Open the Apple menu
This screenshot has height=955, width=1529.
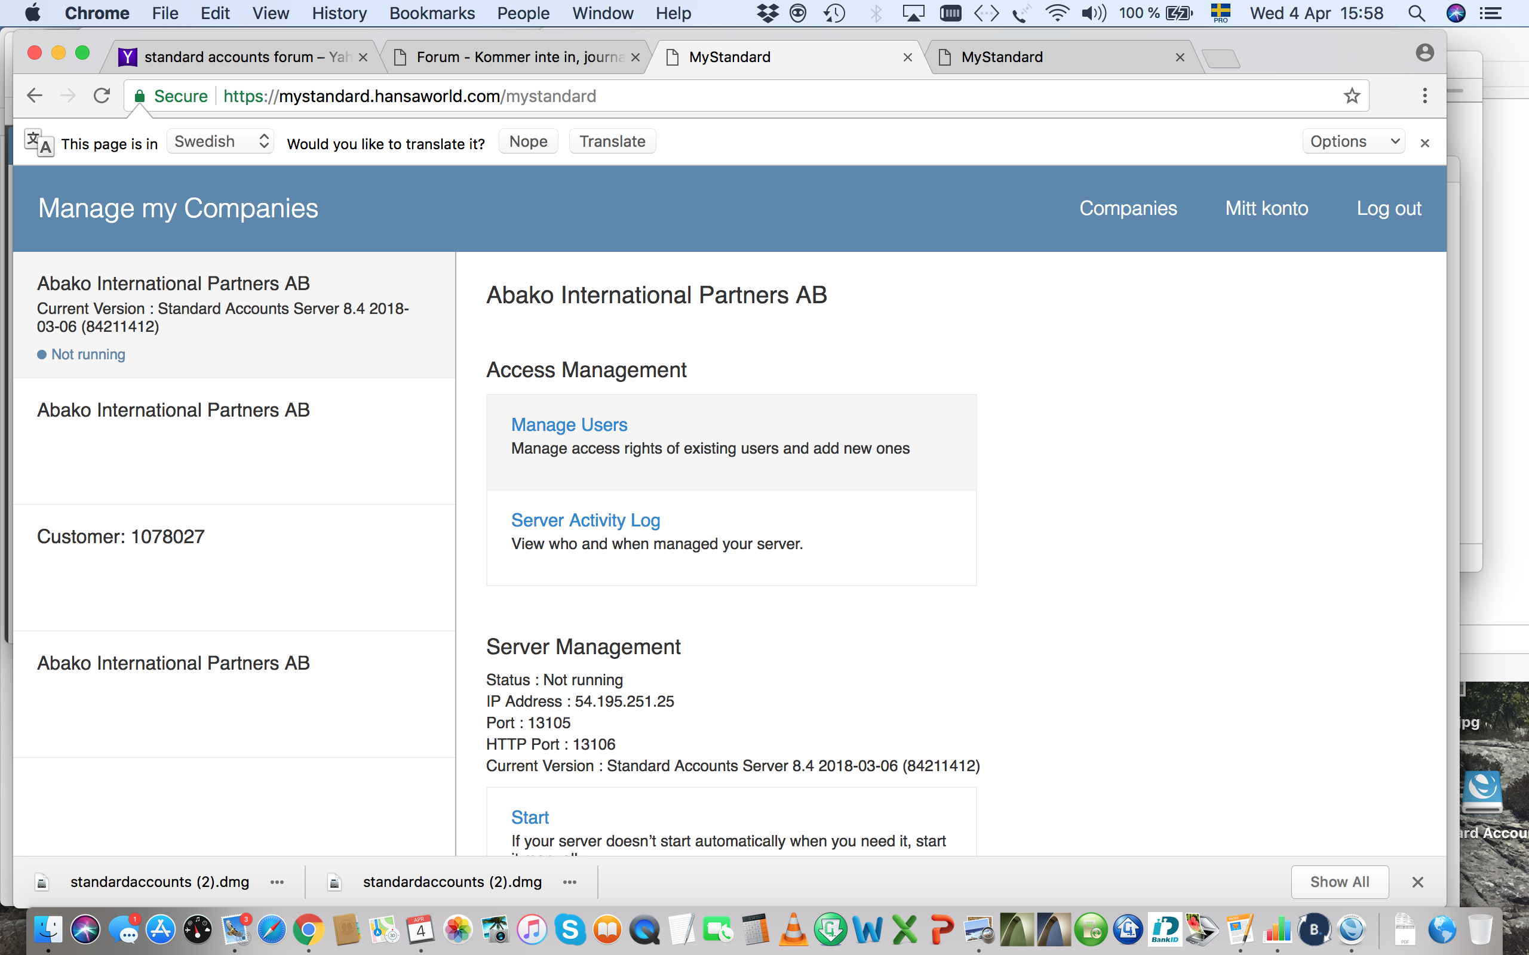point(32,13)
